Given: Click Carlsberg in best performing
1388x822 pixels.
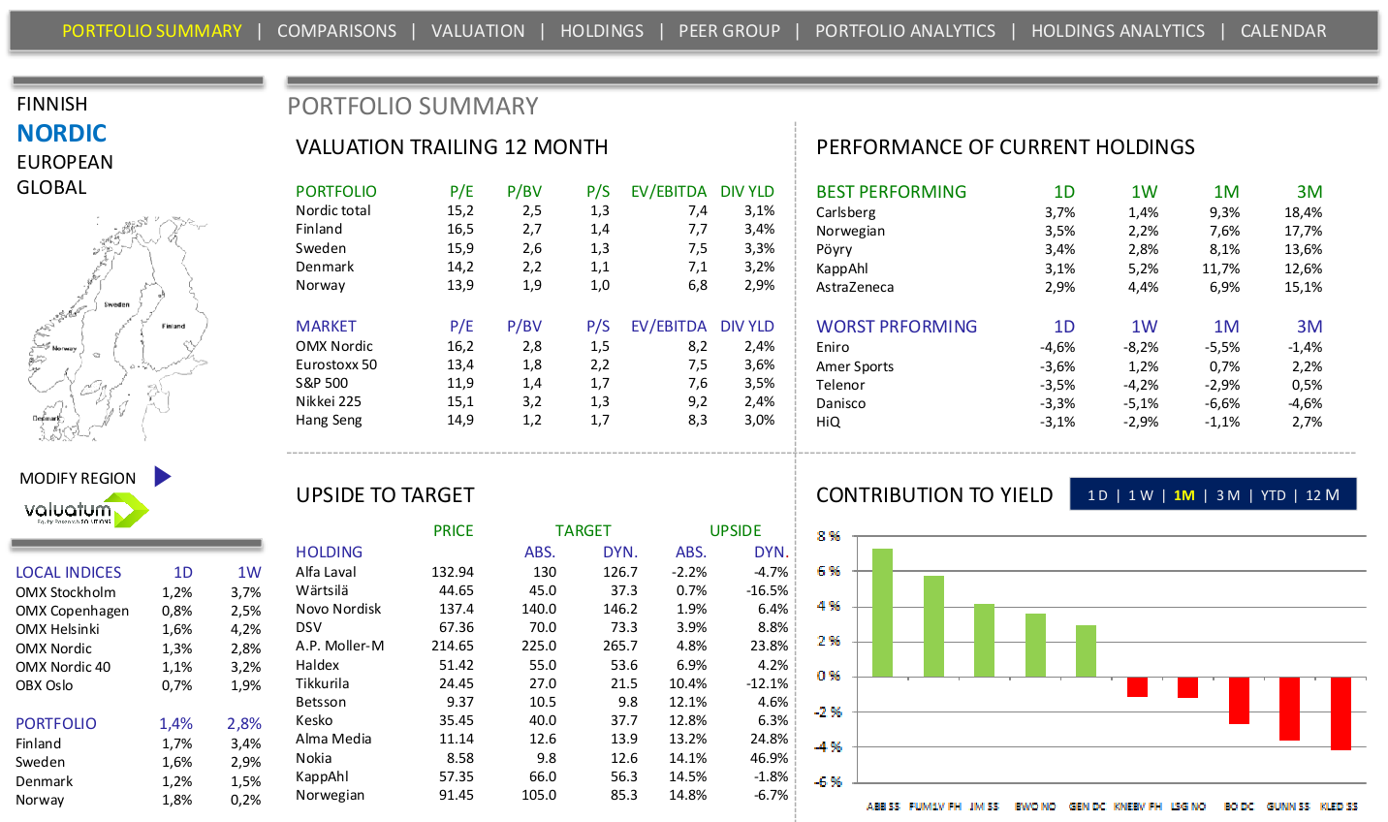Looking at the screenshot, I should point(845,212).
